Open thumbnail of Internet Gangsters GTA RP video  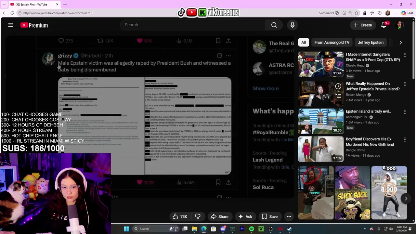(321, 64)
